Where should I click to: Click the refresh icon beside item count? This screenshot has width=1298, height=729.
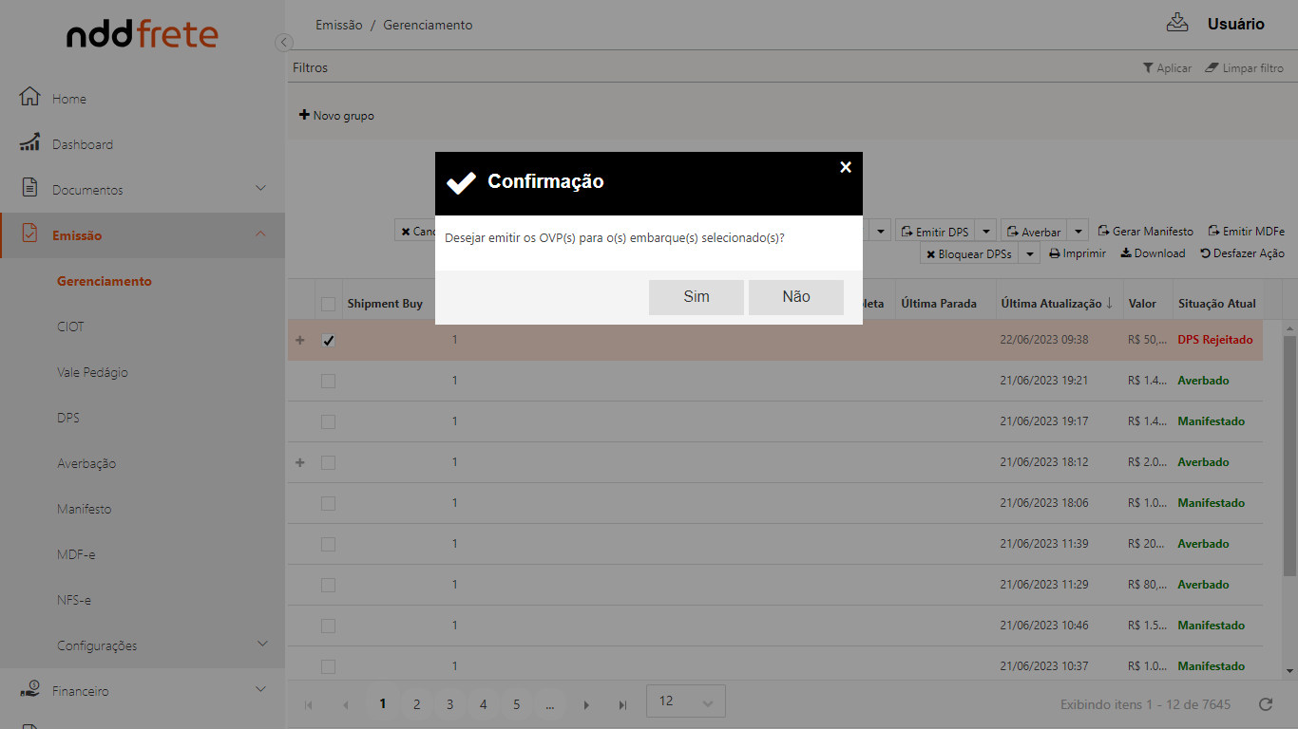[1265, 704]
